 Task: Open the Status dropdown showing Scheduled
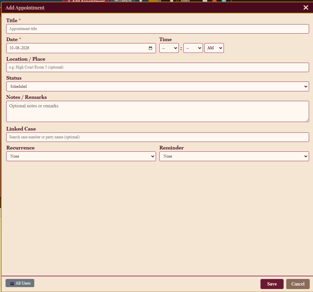[158, 86]
